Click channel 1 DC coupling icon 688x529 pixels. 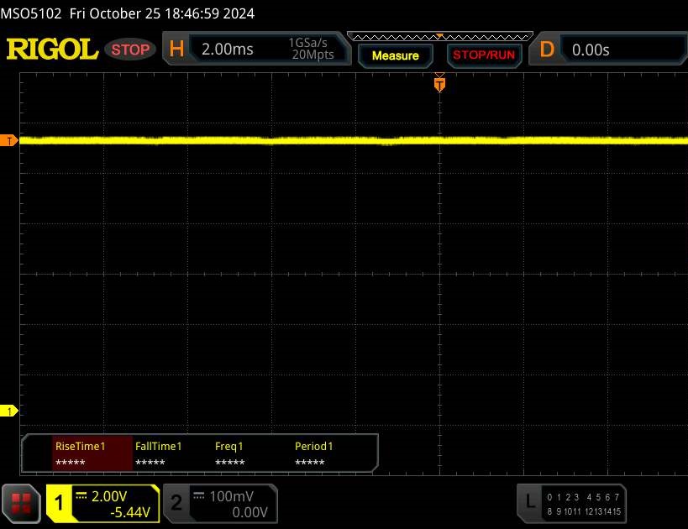[x=81, y=496]
